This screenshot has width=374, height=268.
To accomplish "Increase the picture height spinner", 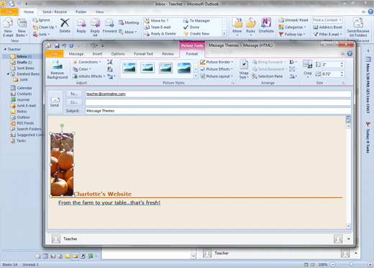I will 342,63.
